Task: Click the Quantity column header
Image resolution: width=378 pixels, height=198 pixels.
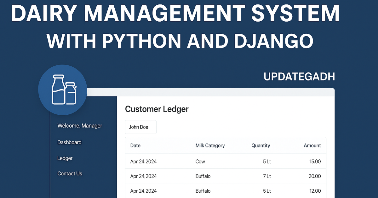Action: click(261, 146)
